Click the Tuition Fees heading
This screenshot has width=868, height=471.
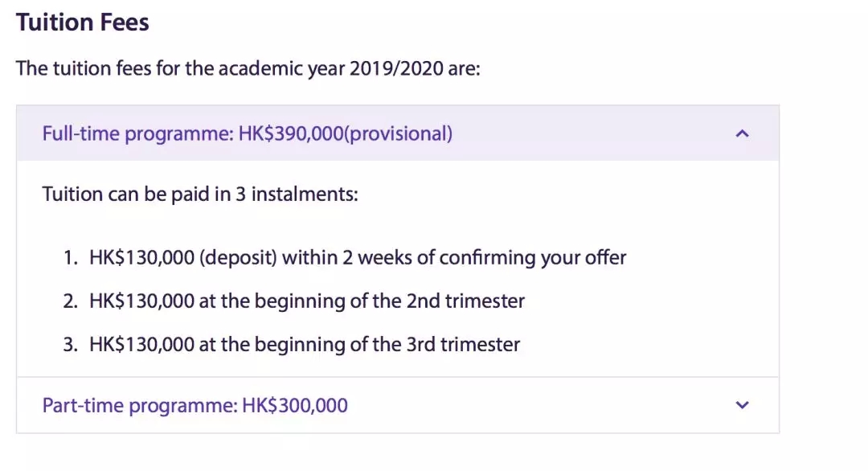tap(83, 23)
